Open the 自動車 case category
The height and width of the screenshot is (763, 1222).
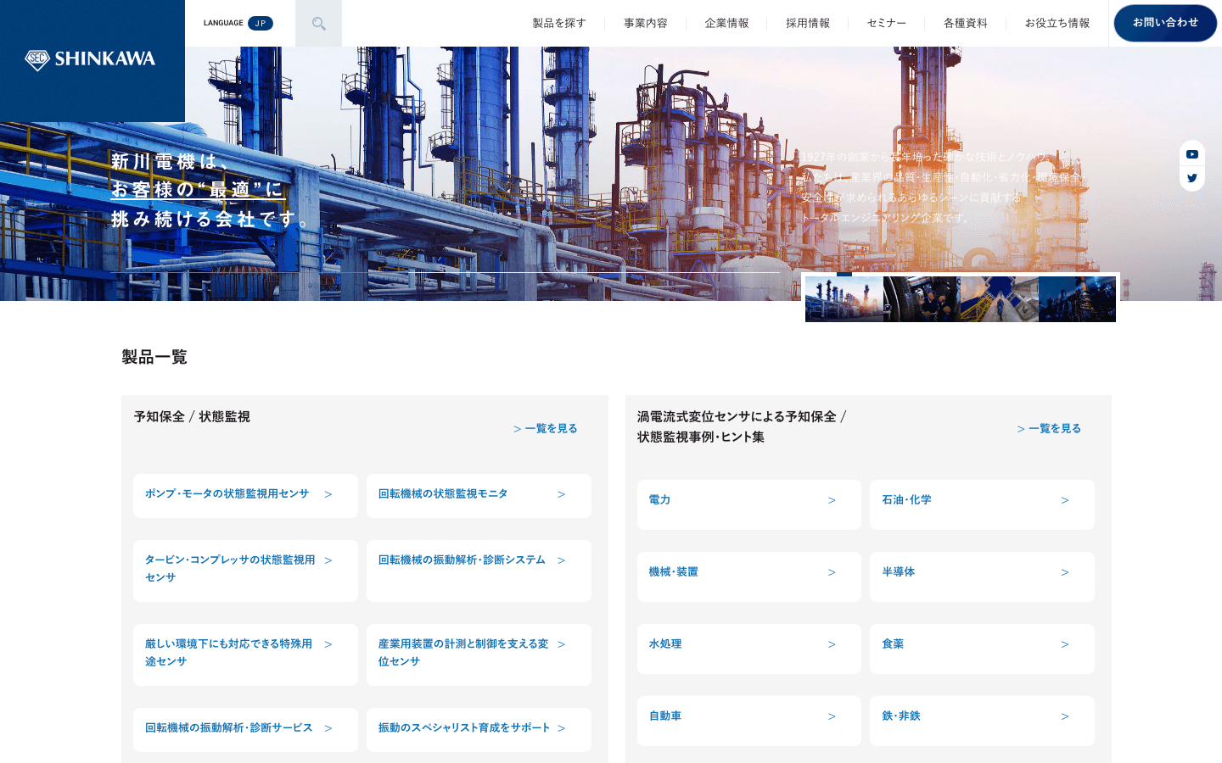click(x=749, y=721)
